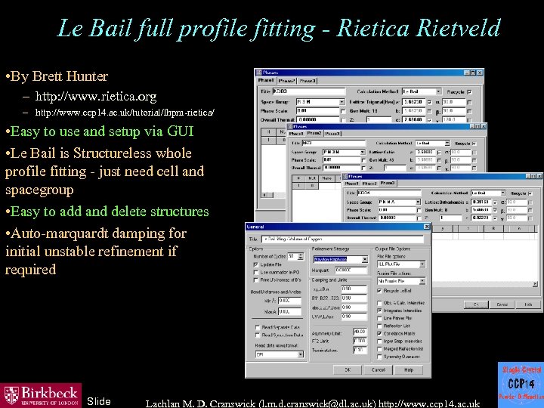544x408 pixels.
Task: Click the CCP14 logo badge
Action: click(x=521, y=385)
